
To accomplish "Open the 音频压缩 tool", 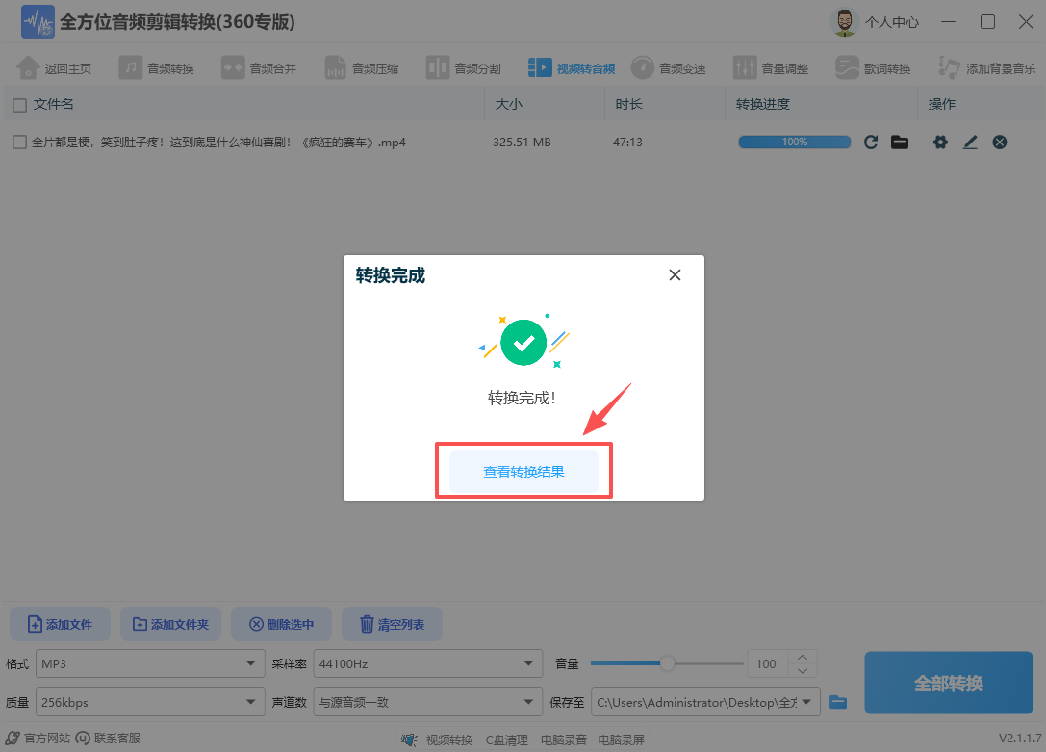I will (x=362, y=67).
